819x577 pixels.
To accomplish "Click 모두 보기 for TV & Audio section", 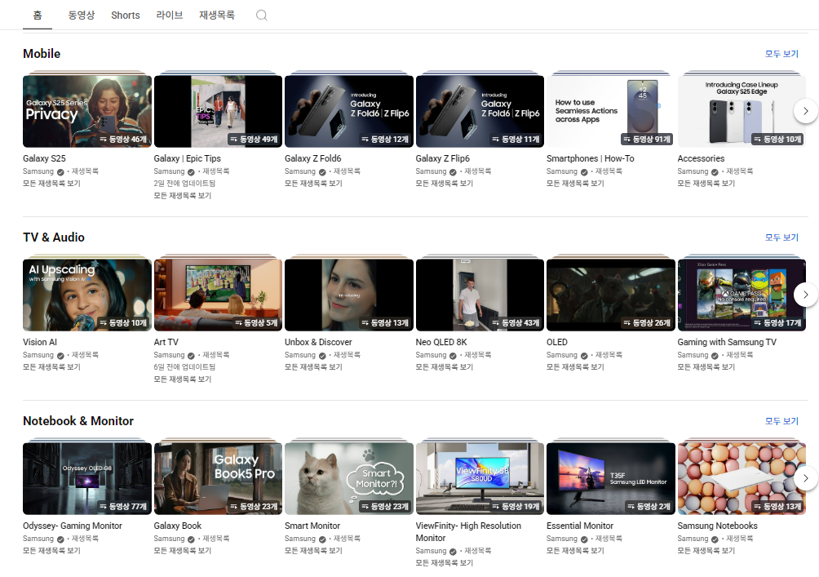I will point(781,237).
